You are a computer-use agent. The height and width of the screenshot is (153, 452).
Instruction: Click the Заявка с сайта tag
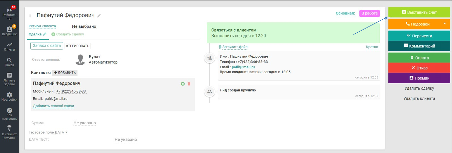[x=47, y=46]
